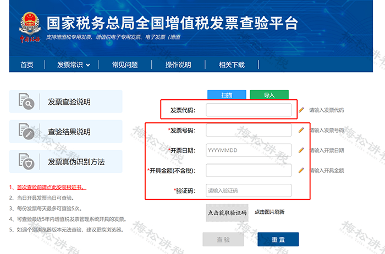
Task: Open the 查验结果说明 panel link
Action: click(66, 132)
